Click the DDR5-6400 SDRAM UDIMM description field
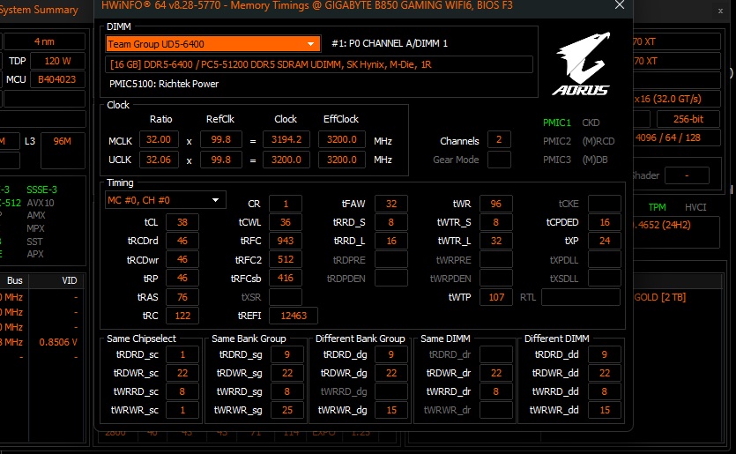The width and height of the screenshot is (736, 454). point(319,64)
